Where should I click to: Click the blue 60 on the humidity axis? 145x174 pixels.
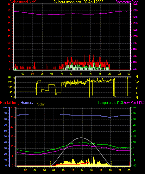(x=5, y=131)
